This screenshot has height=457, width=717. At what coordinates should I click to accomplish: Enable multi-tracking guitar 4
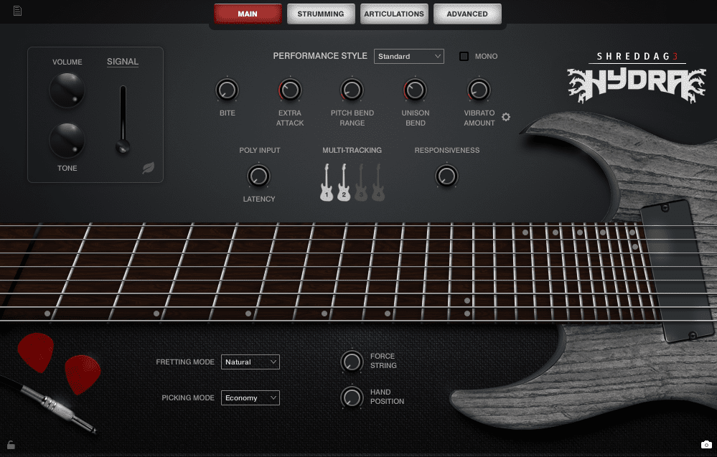coord(378,182)
